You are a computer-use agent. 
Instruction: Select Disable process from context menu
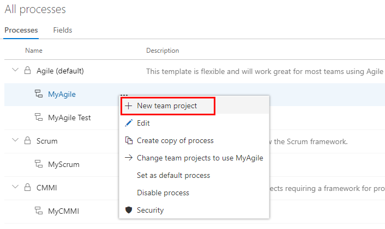click(163, 193)
